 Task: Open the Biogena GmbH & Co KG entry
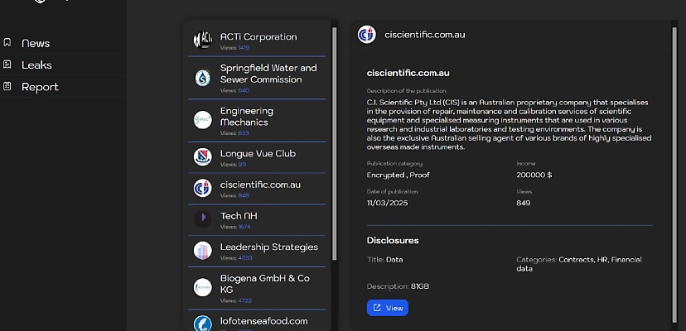pyautogui.click(x=257, y=288)
